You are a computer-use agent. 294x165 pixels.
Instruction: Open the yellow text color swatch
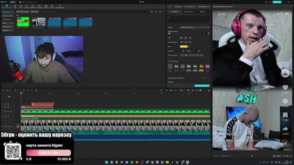click(x=184, y=46)
